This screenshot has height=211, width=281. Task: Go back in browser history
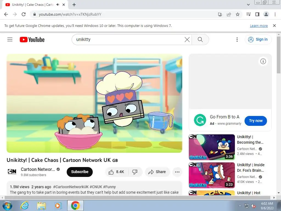(6, 14)
